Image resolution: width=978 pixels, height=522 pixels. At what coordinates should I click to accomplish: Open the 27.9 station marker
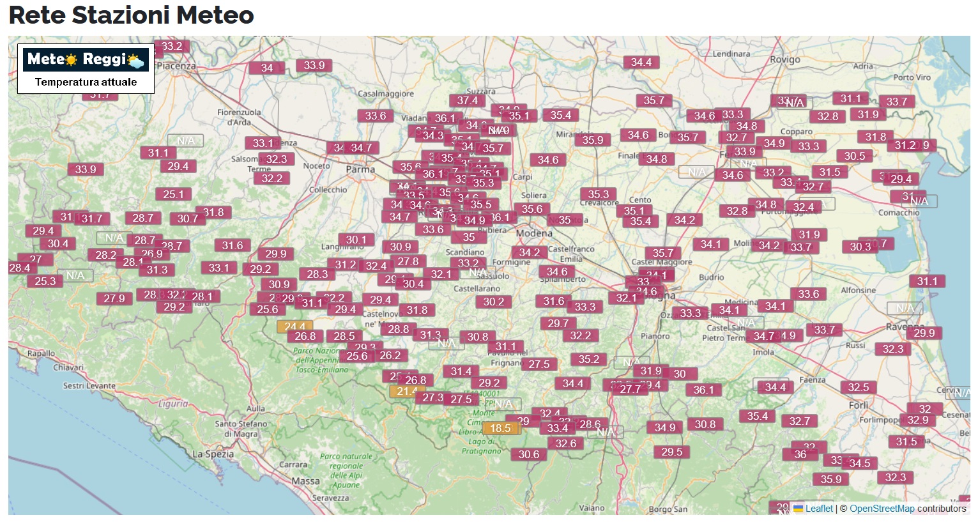[x=114, y=298]
